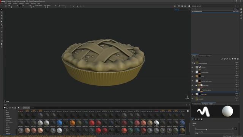This screenshot has width=243, height=137.
Task: Add a folder in Layers panel
Action: (x=235, y=59)
